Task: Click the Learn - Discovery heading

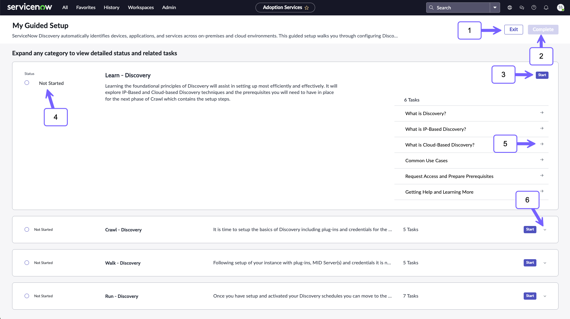Action: tap(128, 76)
